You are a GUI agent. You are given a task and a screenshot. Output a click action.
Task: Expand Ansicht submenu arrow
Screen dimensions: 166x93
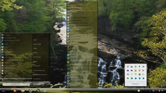point(96,3)
